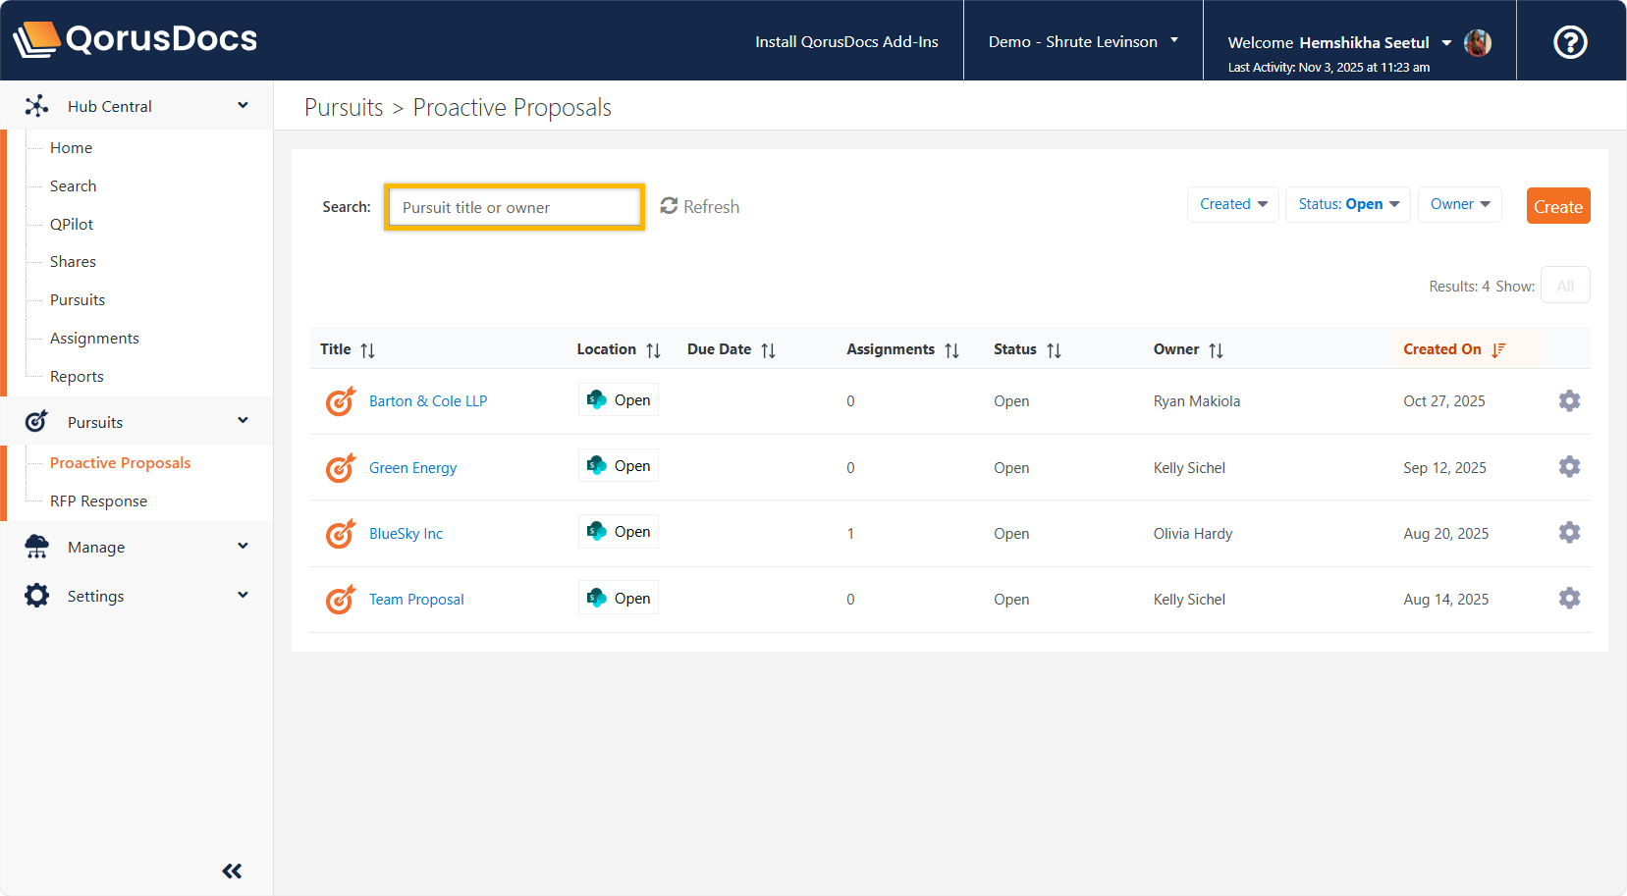Click the help question mark icon
Image resolution: width=1627 pixels, height=896 pixels.
click(1570, 42)
